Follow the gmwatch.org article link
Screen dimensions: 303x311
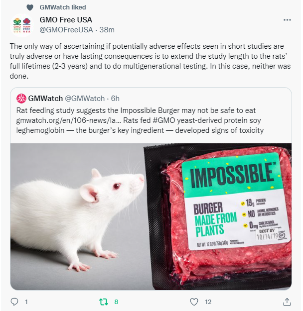tap(68, 120)
